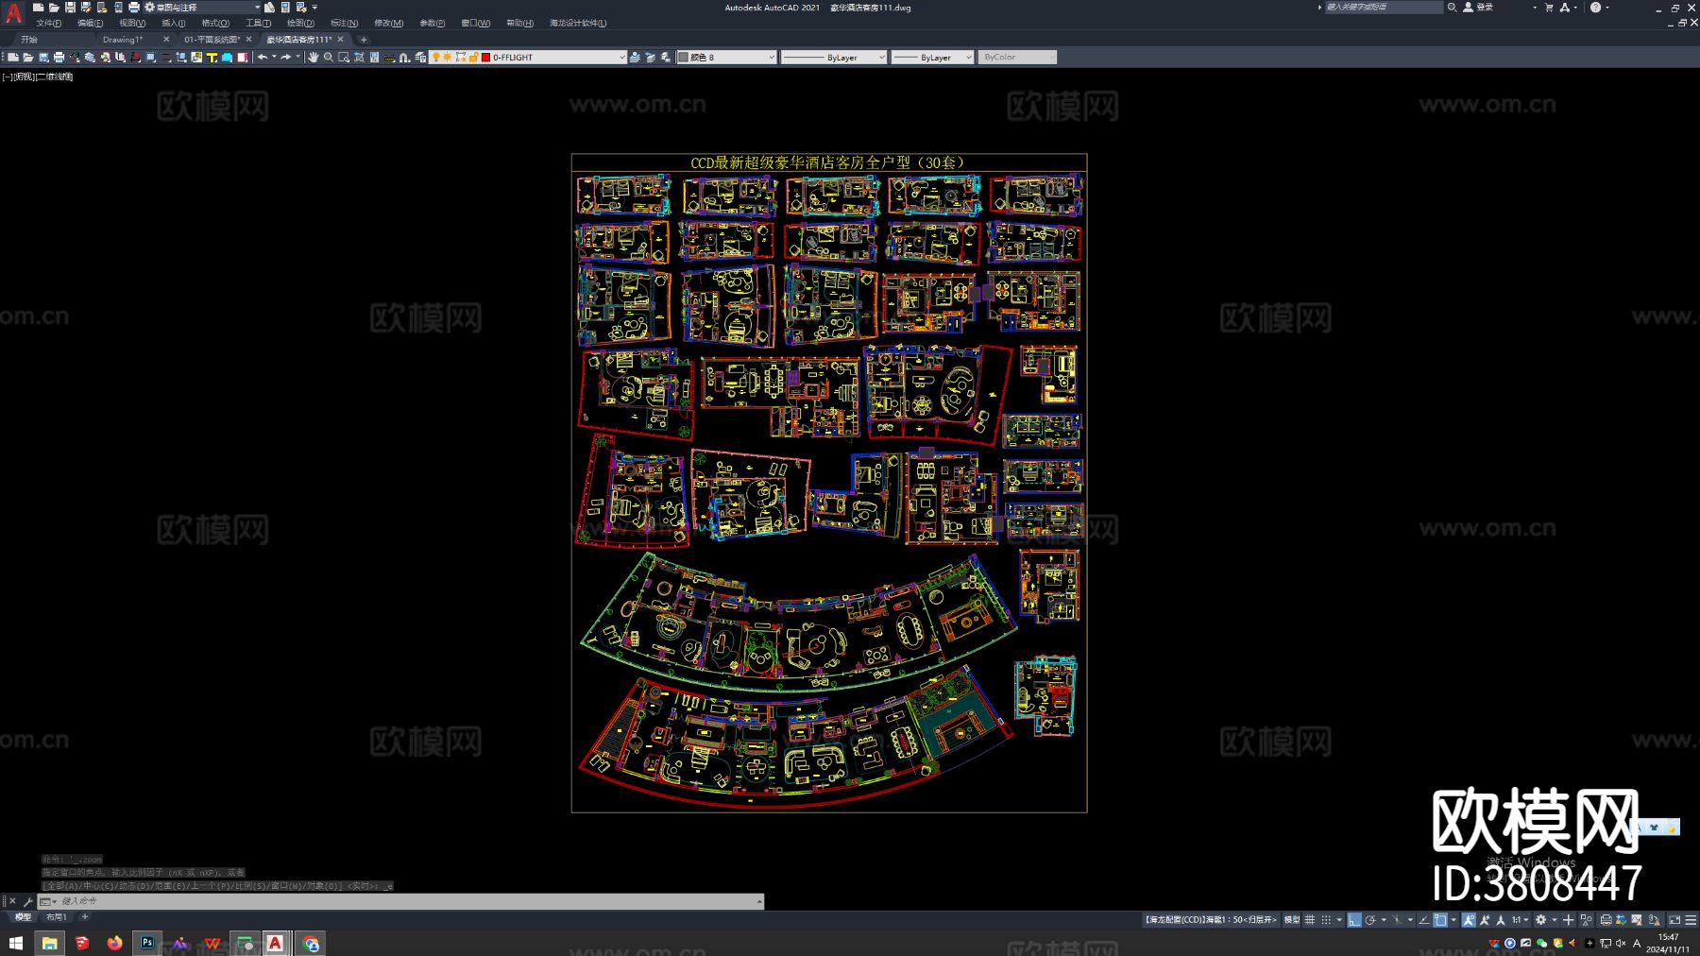Click the 登录 sign-in button
The height and width of the screenshot is (956, 1700).
(1480, 8)
